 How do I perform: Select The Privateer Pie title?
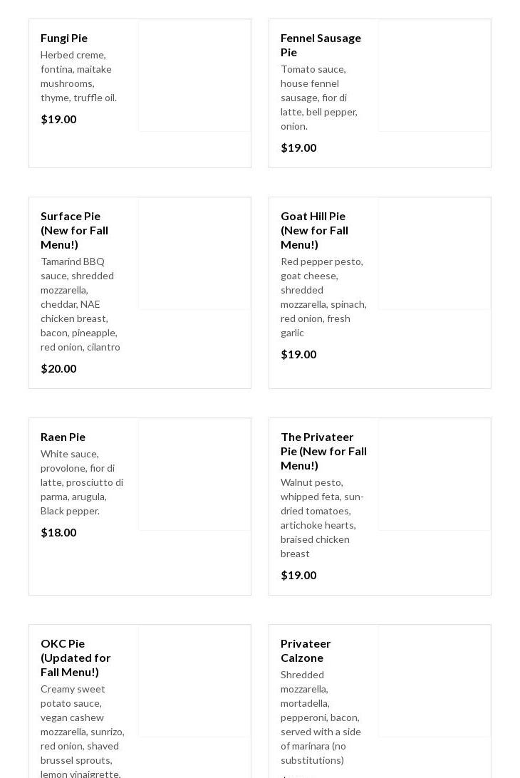click(323, 451)
